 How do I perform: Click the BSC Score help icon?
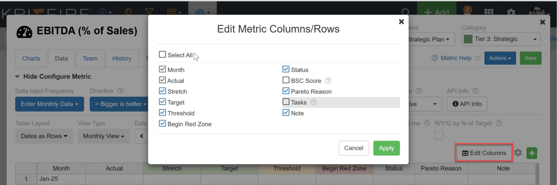pos(328,80)
